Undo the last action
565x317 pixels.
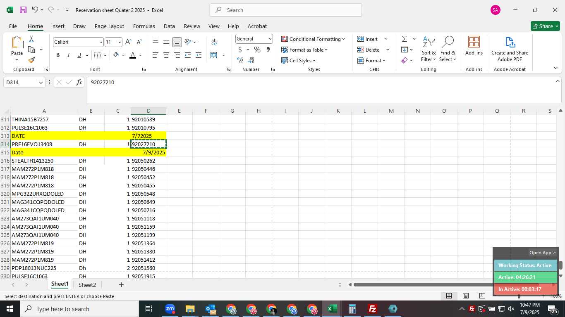tap(35, 10)
